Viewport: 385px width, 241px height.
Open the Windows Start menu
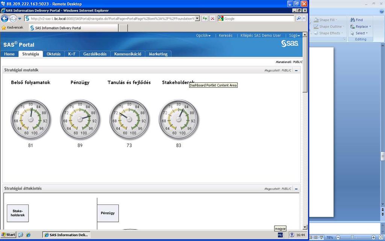[8, 235]
